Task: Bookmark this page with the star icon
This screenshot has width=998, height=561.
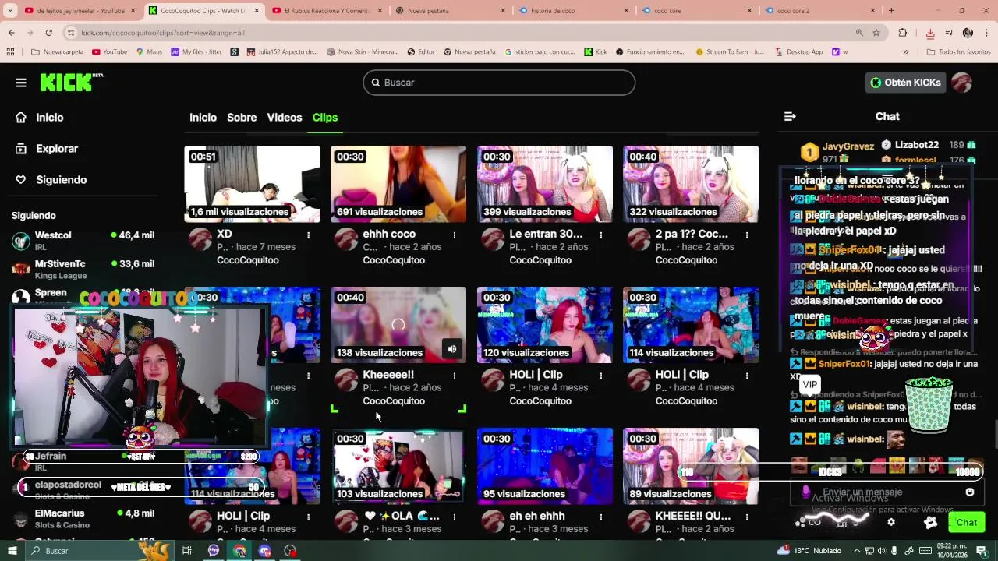Action: 876,33
